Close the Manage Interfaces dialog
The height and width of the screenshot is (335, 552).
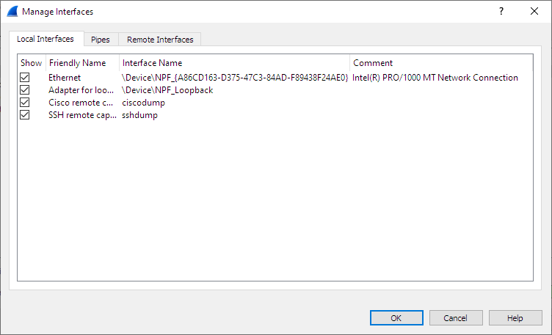[534, 12]
